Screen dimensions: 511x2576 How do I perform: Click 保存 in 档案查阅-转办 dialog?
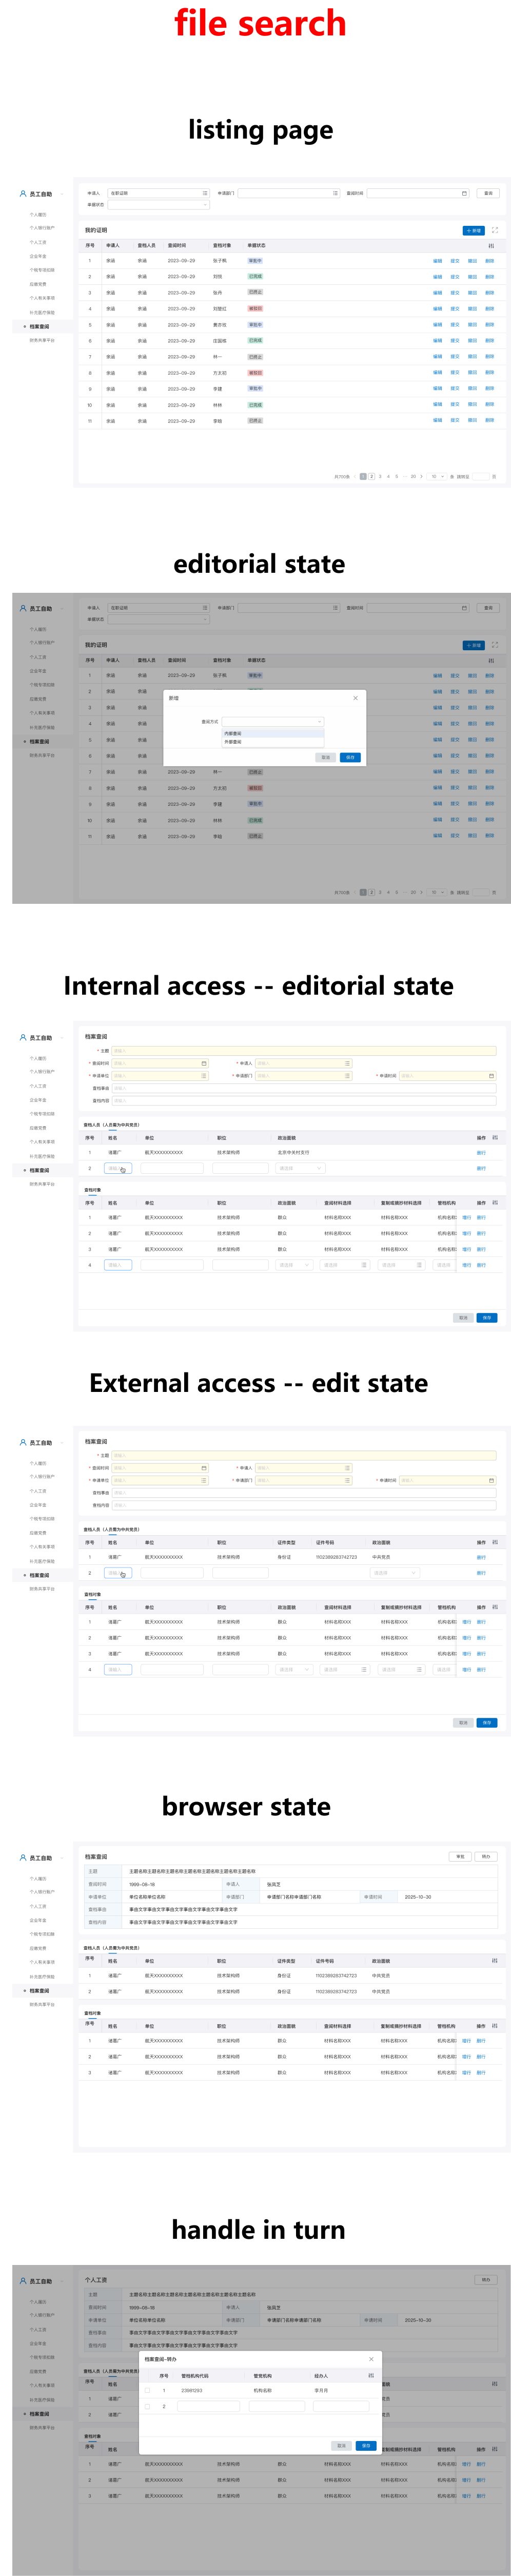(x=366, y=2445)
